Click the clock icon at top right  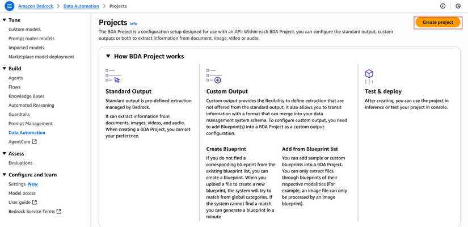(458, 6)
